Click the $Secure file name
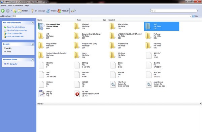The height and width of the screenshot is (132, 202). click(x=121, y=72)
